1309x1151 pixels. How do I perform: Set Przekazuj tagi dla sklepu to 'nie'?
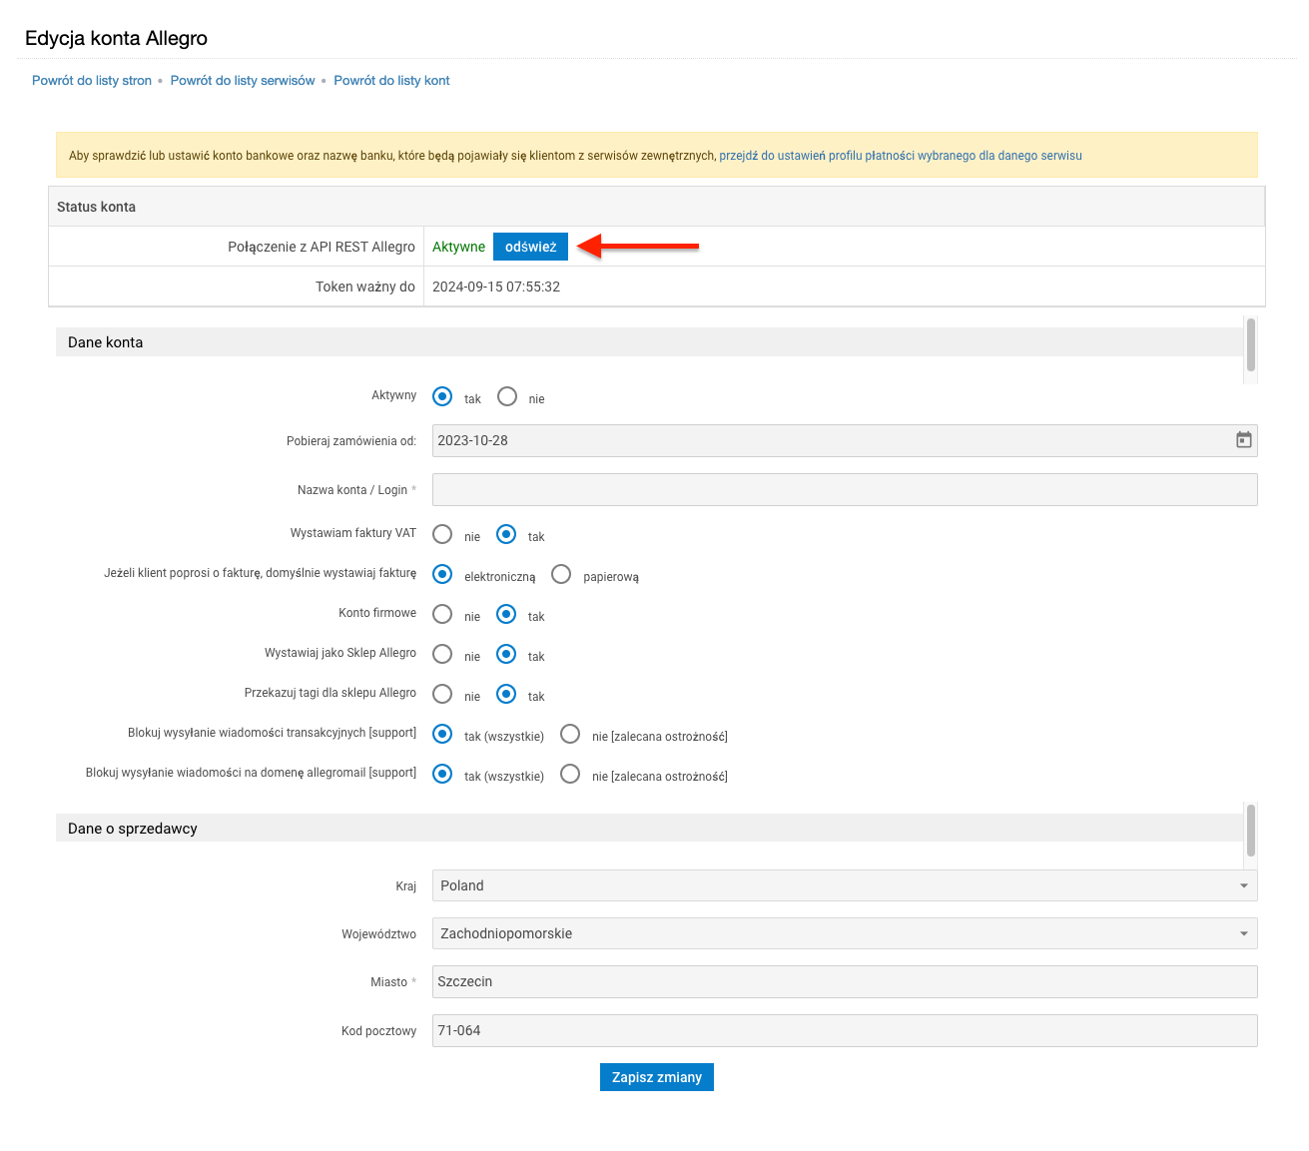tap(442, 694)
